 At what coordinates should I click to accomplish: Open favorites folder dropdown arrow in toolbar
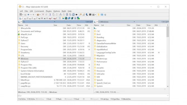(x=40, y=15)
